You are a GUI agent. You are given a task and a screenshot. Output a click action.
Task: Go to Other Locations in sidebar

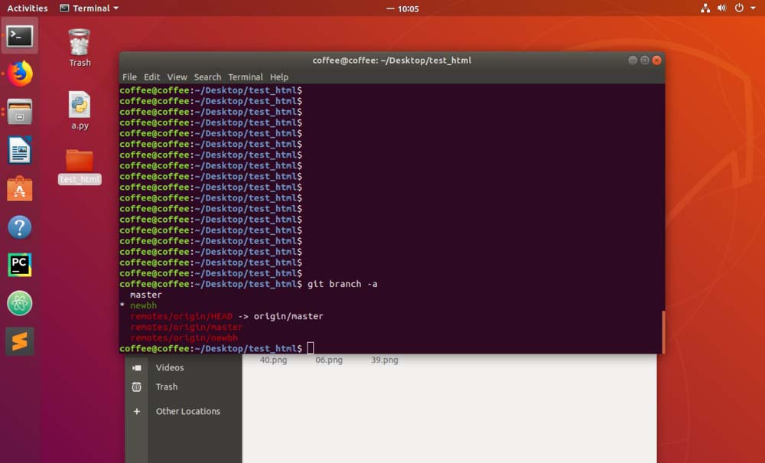[x=187, y=411]
